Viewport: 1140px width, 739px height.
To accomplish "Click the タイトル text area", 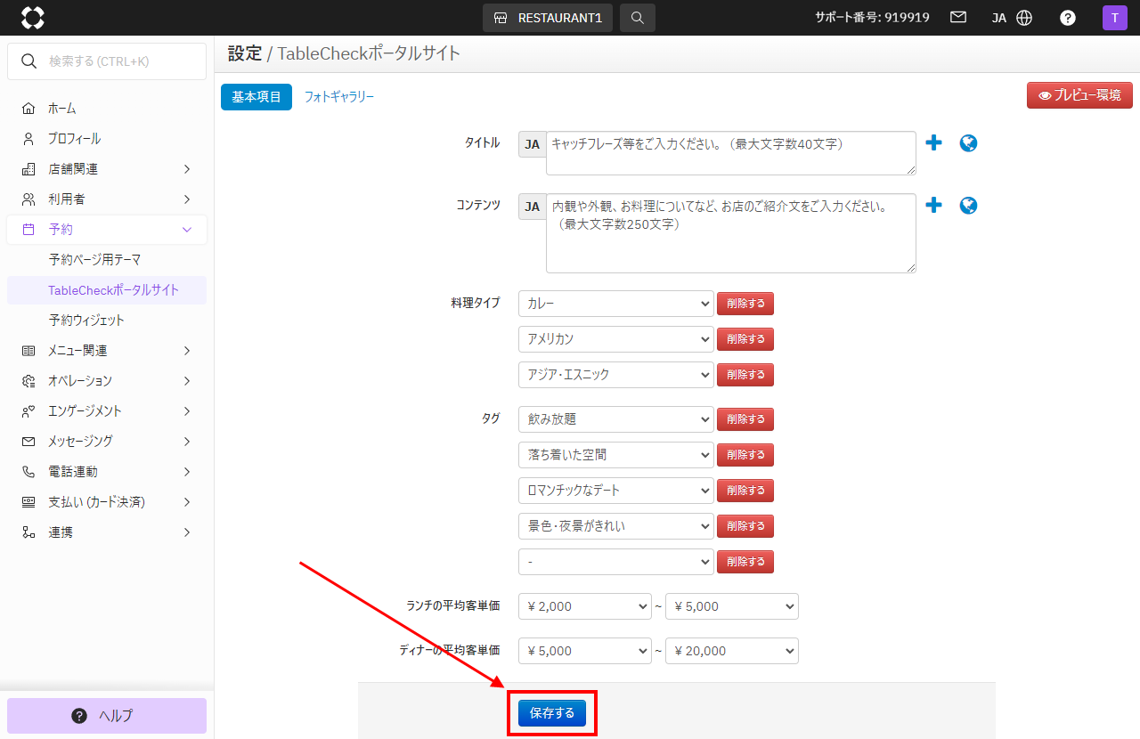I will point(731,153).
